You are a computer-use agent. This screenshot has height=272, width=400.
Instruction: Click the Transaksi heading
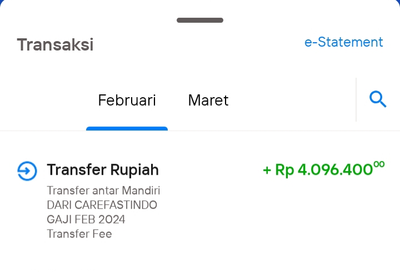click(x=55, y=44)
